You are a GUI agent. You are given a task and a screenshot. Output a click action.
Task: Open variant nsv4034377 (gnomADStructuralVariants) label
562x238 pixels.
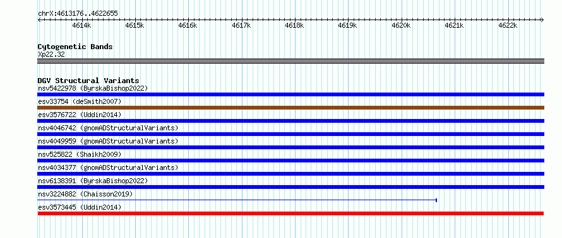tap(108, 167)
